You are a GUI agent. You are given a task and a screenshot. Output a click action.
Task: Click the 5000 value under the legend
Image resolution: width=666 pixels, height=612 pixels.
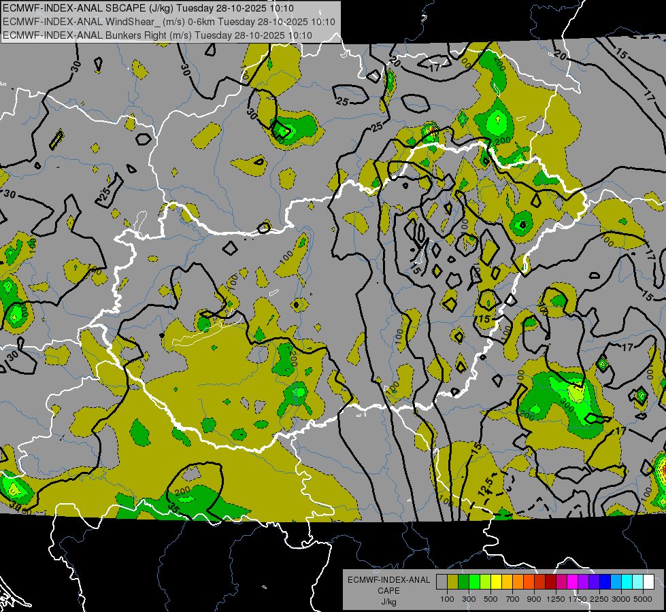click(643, 599)
